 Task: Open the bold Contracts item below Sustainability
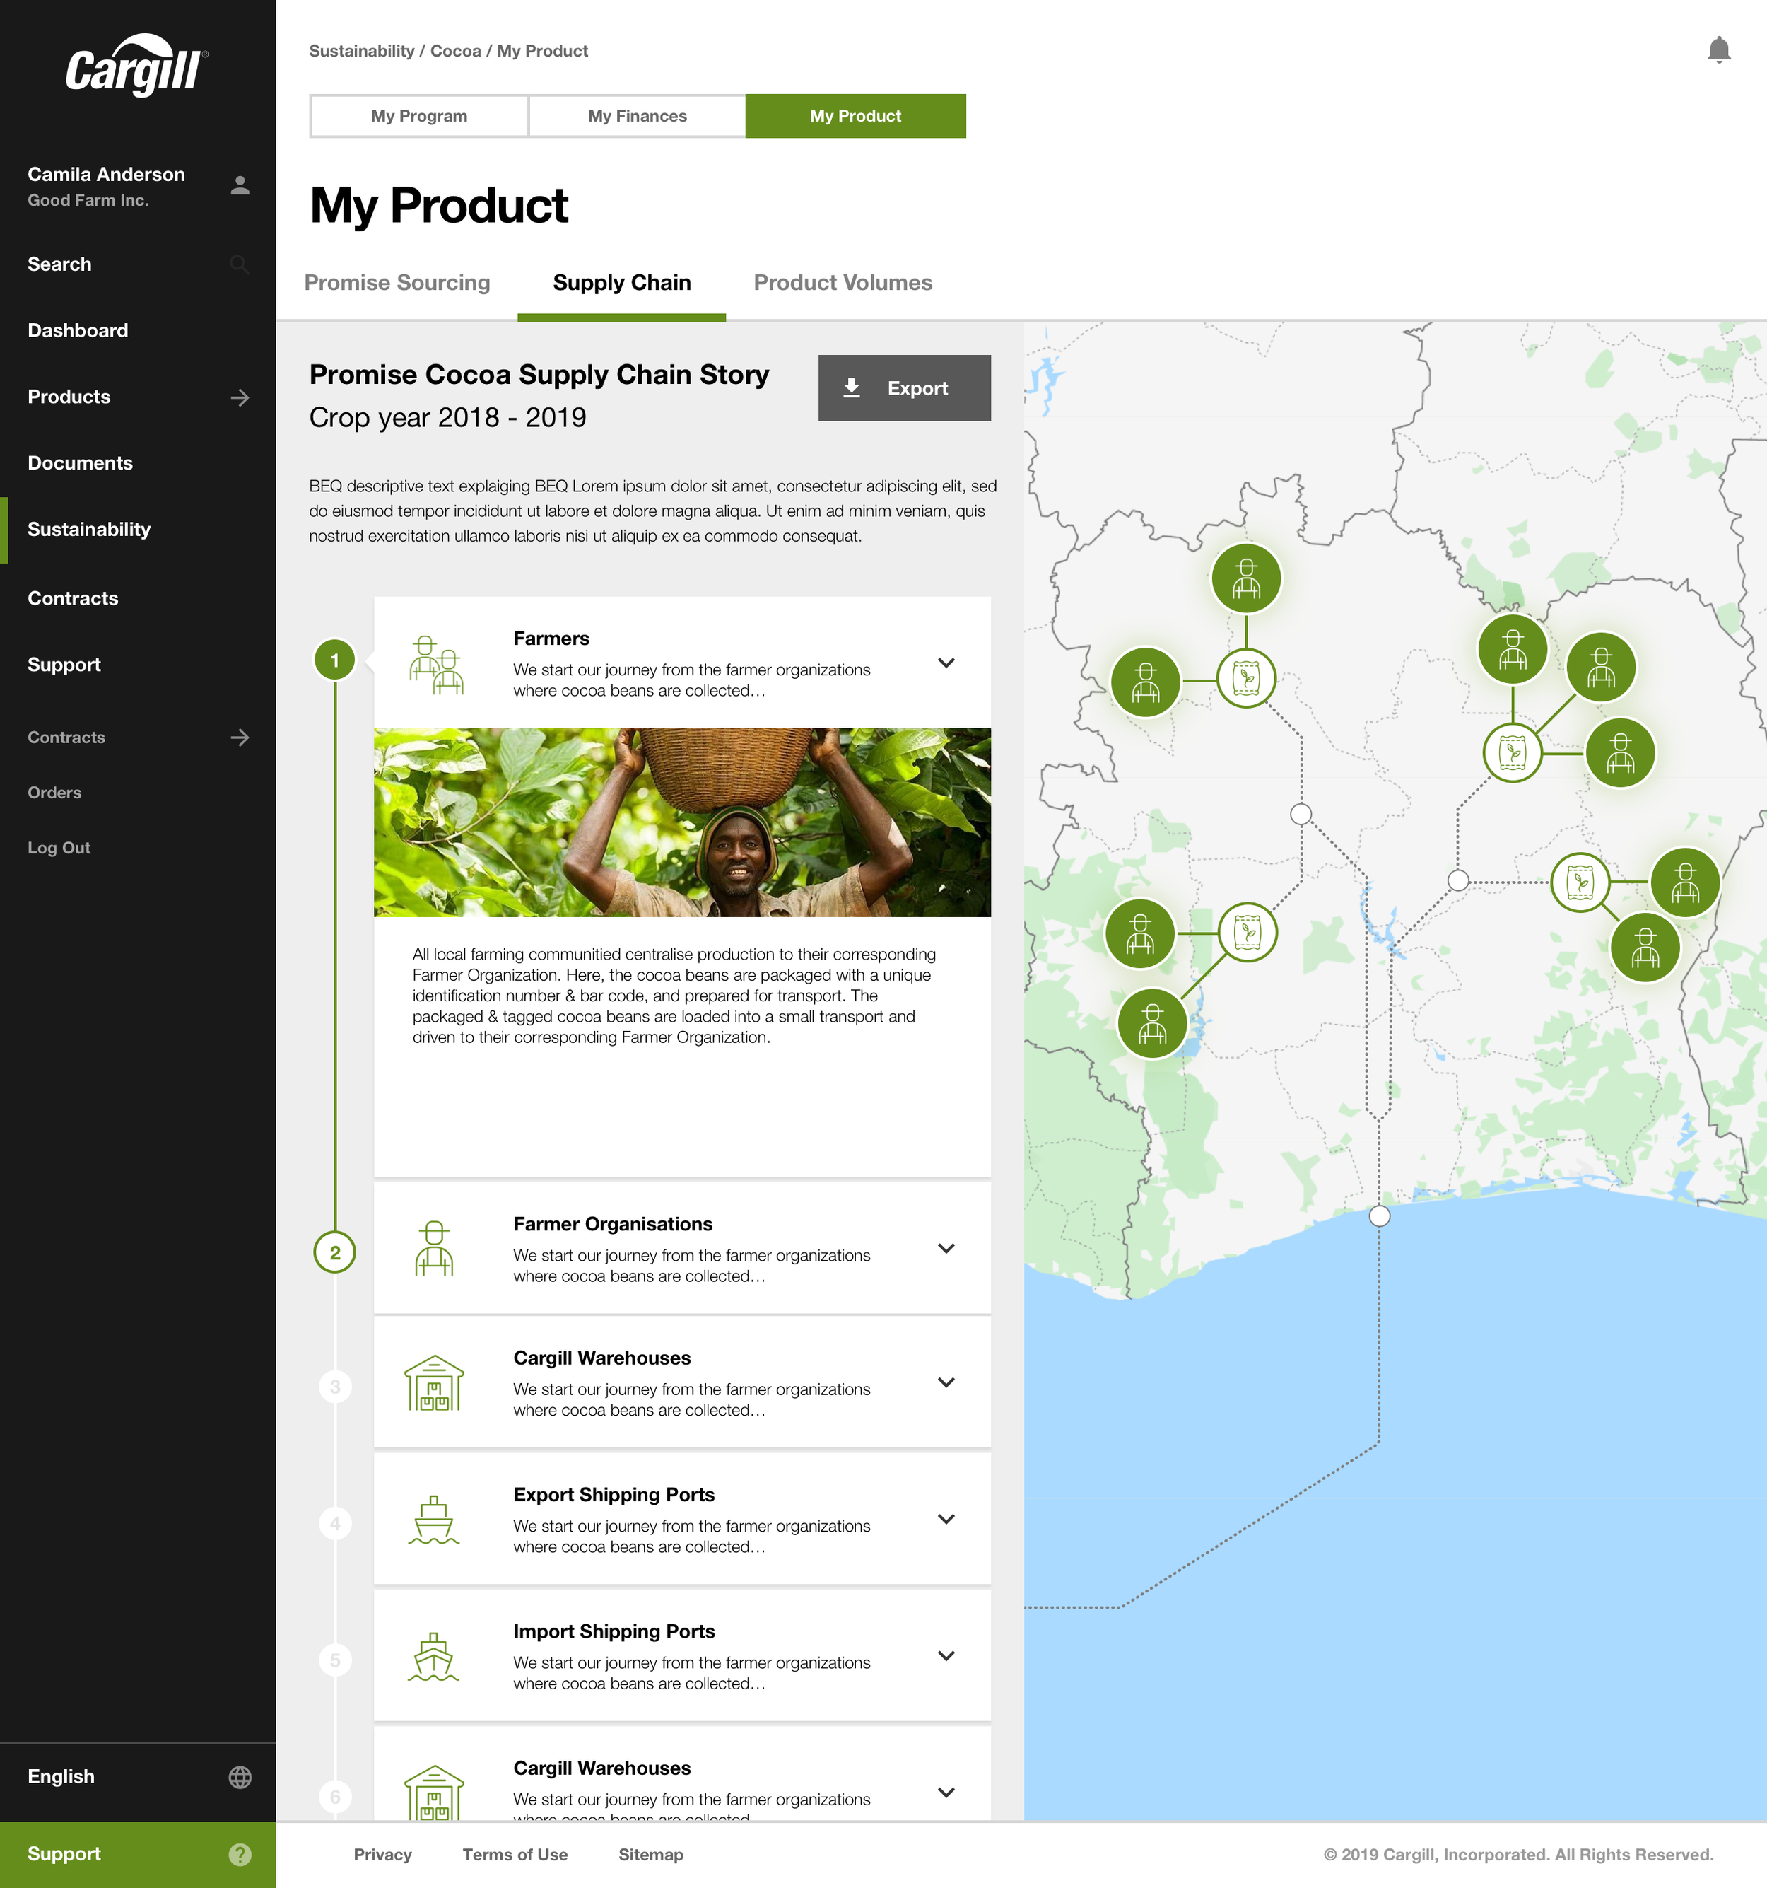click(73, 598)
